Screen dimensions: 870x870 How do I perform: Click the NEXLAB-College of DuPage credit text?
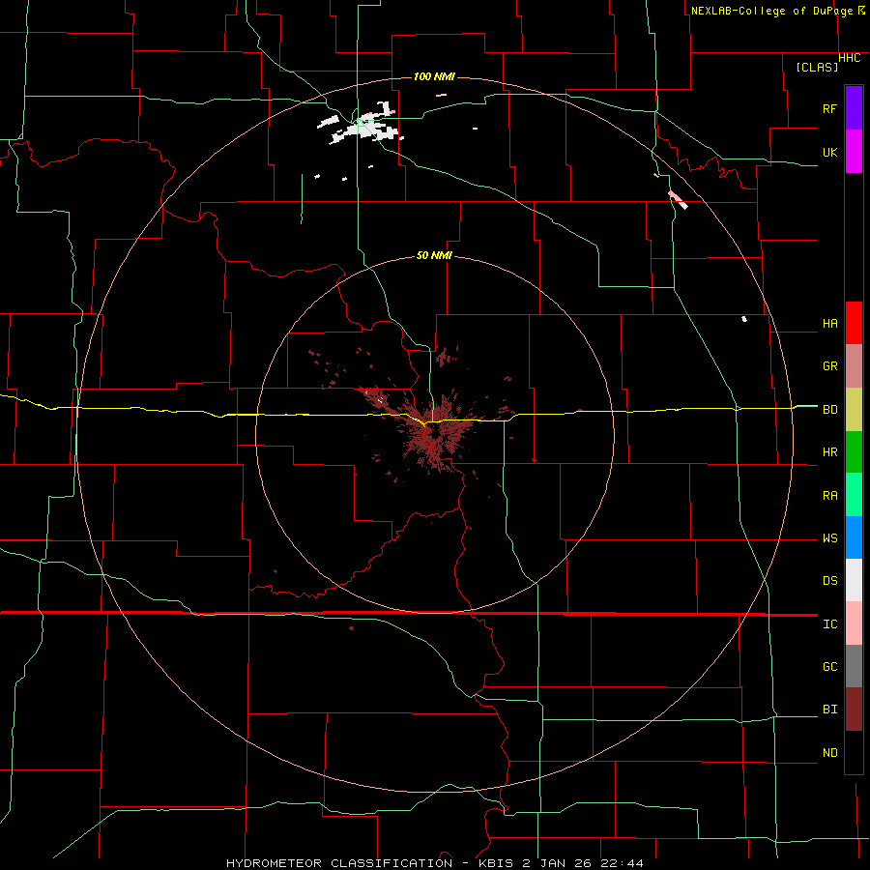point(771,11)
